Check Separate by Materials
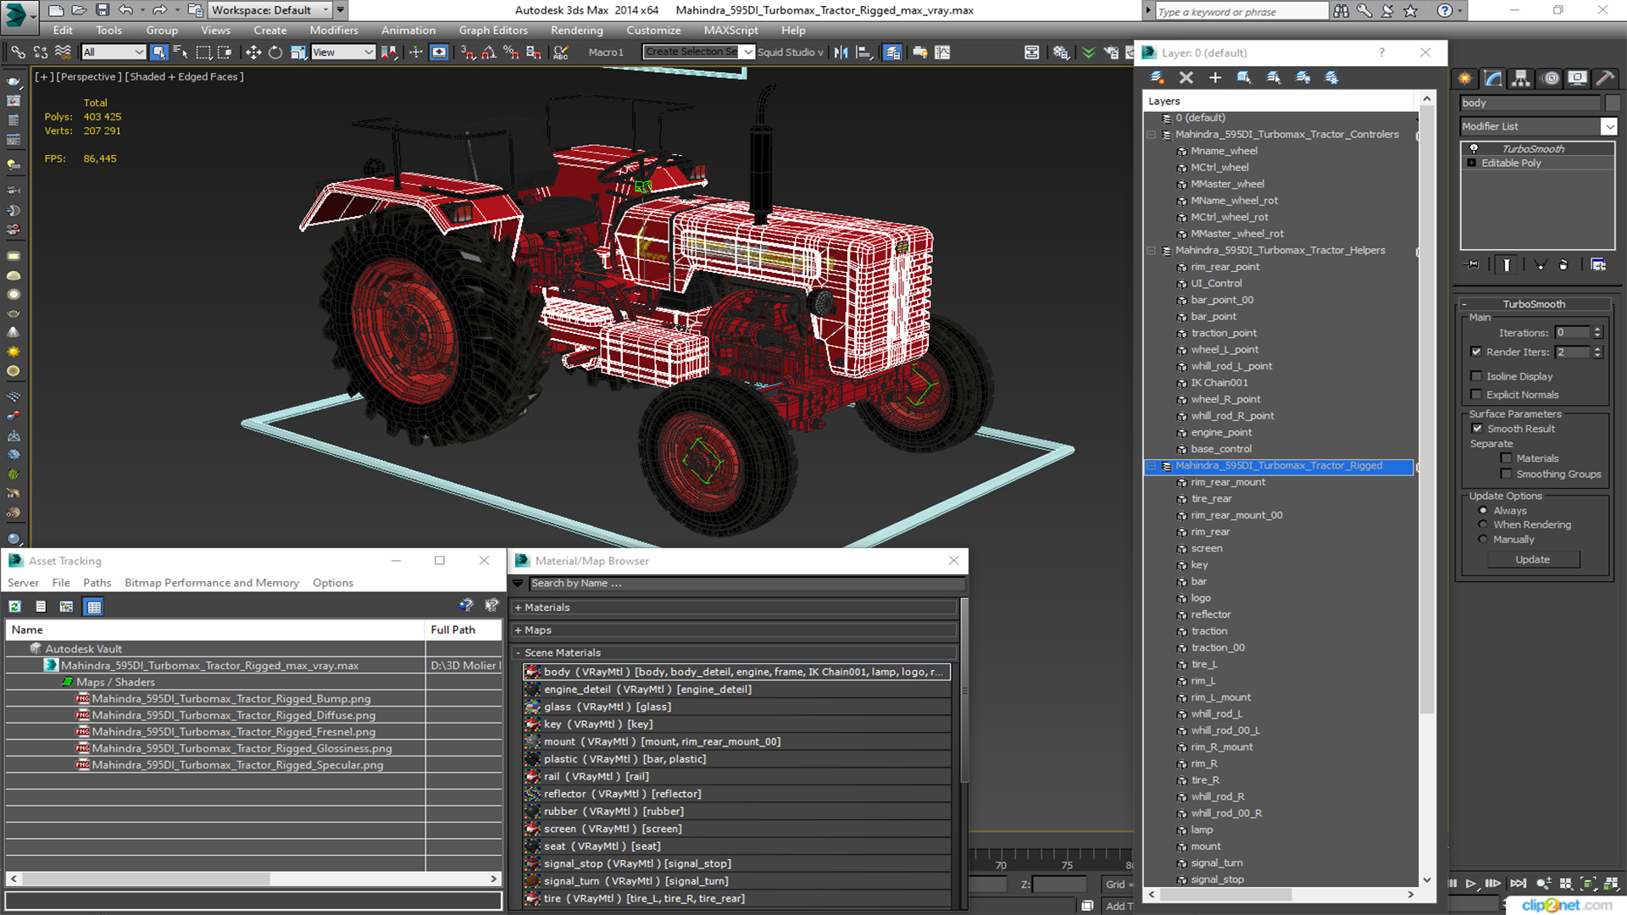Image resolution: width=1627 pixels, height=915 pixels. 1506,458
